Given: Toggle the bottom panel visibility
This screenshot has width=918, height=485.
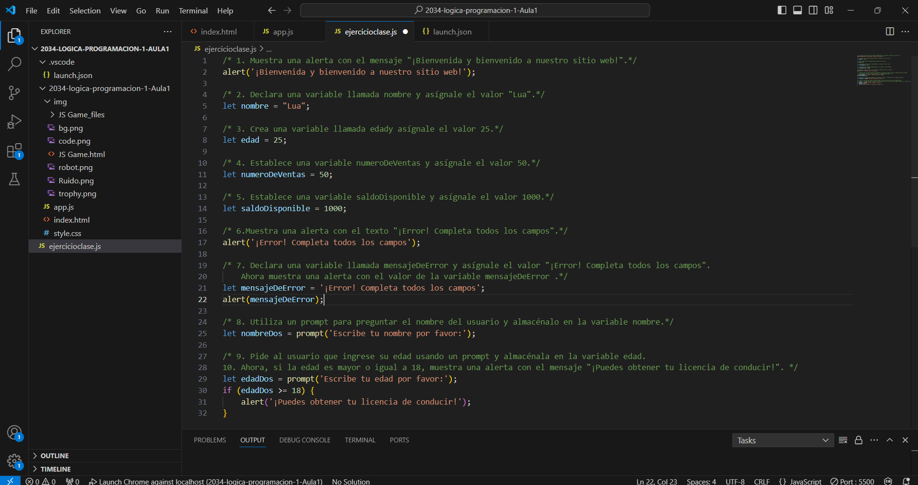Looking at the screenshot, I should pyautogui.click(x=797, y=10).
